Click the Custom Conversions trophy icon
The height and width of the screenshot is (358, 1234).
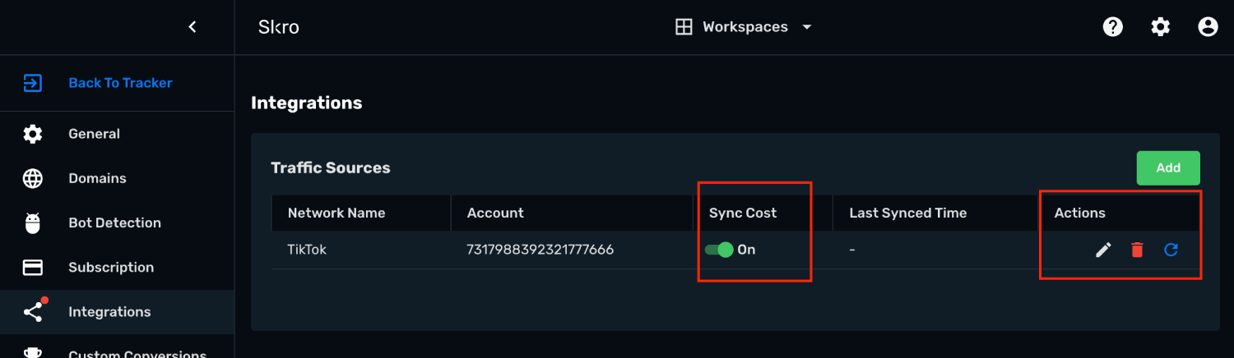pos(33,353)
